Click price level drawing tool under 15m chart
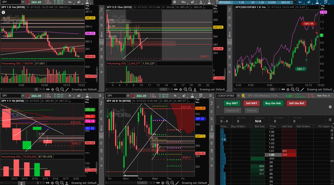The width and height of the screenshot is (334, 185). (x=195, y=90)
